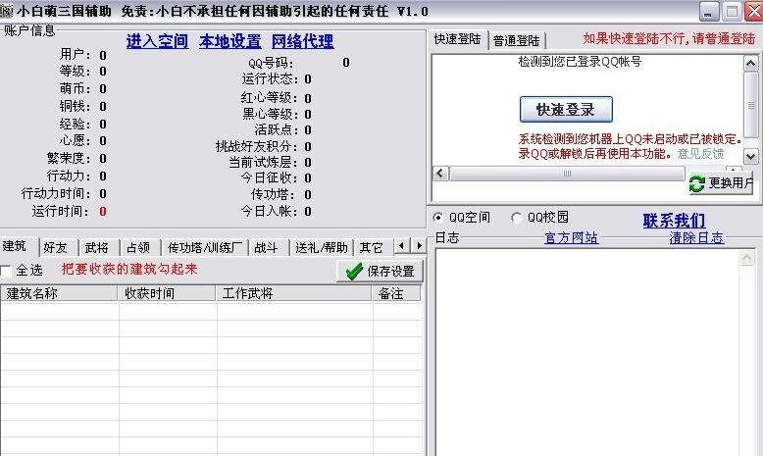Select the QQ空间 radio button
Screen dimensions: 763x456
point(438,218)
